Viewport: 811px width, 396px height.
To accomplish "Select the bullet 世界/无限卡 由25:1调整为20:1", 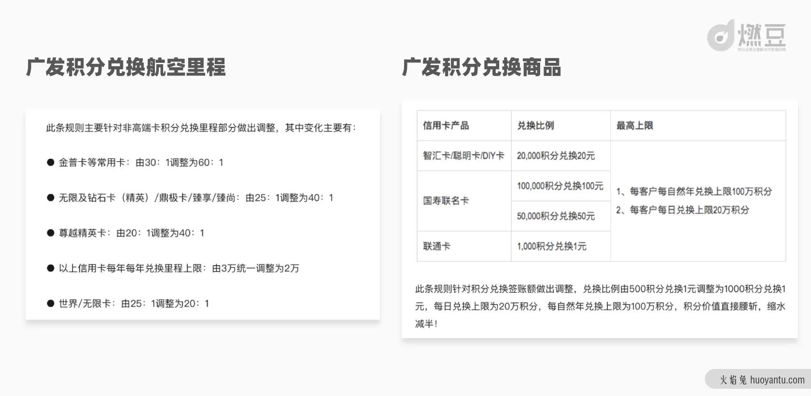I will tap(128, 304).
